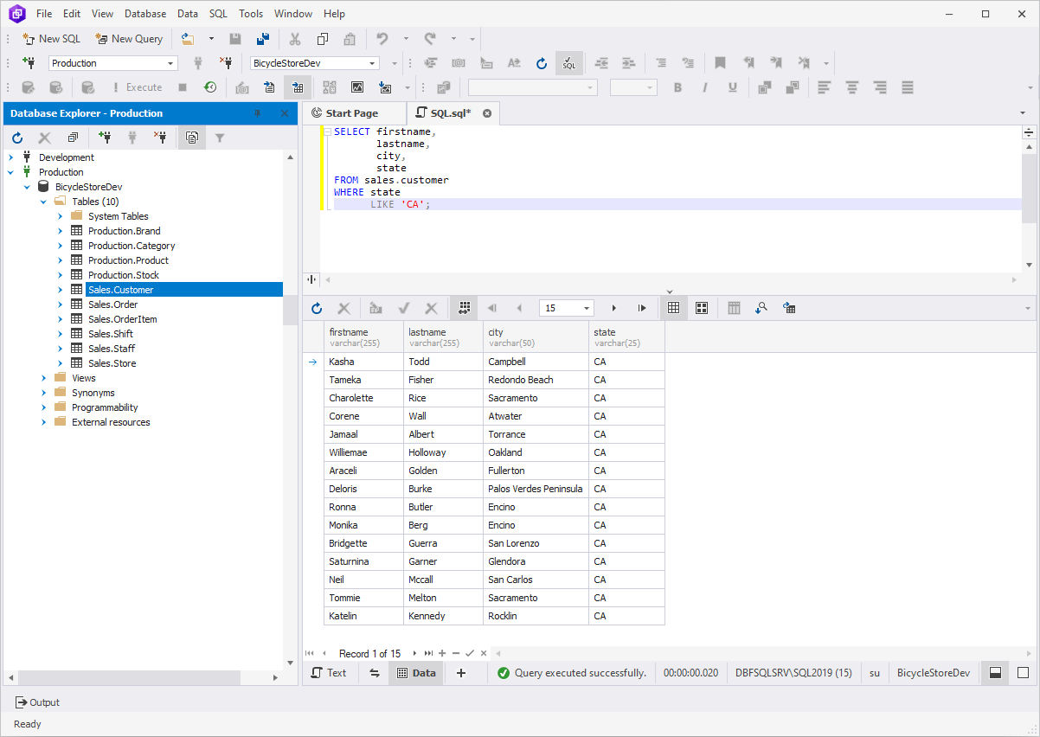Image resolution: width=1040 pixels, height=737 pixels.
Task: Undo the last editor change
Action: coord(381,39)
